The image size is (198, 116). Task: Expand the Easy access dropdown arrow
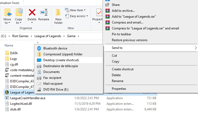click(87, 16)
